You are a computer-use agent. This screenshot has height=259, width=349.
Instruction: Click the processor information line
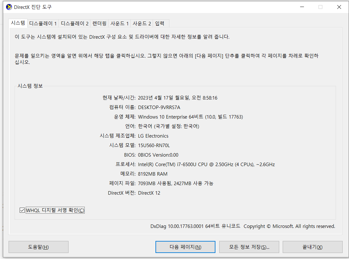point(206,164)
